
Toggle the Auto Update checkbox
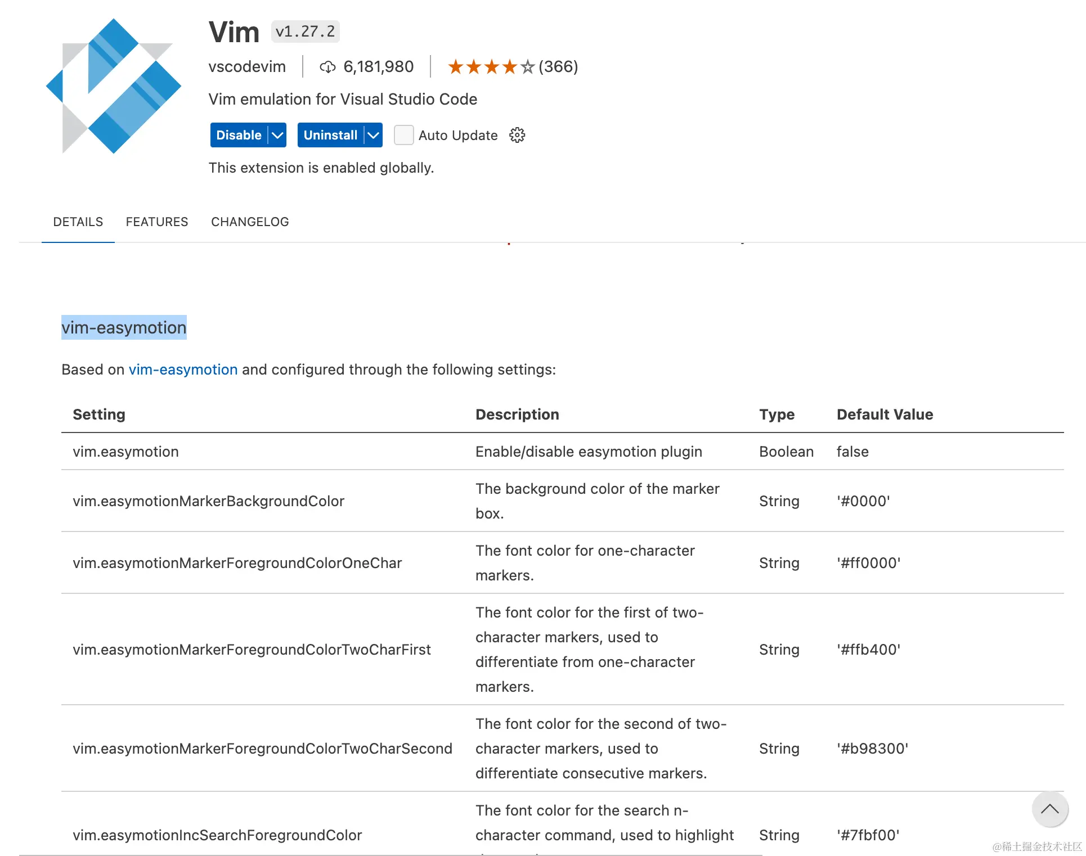[x=403, y=135]
